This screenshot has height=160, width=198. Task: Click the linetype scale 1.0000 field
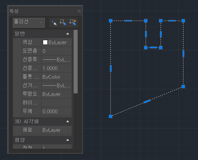point(56,68)
